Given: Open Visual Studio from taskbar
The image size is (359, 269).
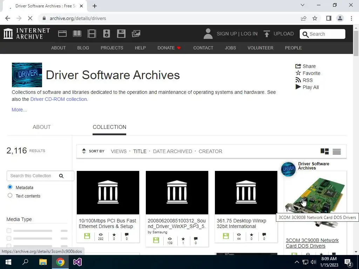Looking at the screenshot, I should [x=77, y=262].
